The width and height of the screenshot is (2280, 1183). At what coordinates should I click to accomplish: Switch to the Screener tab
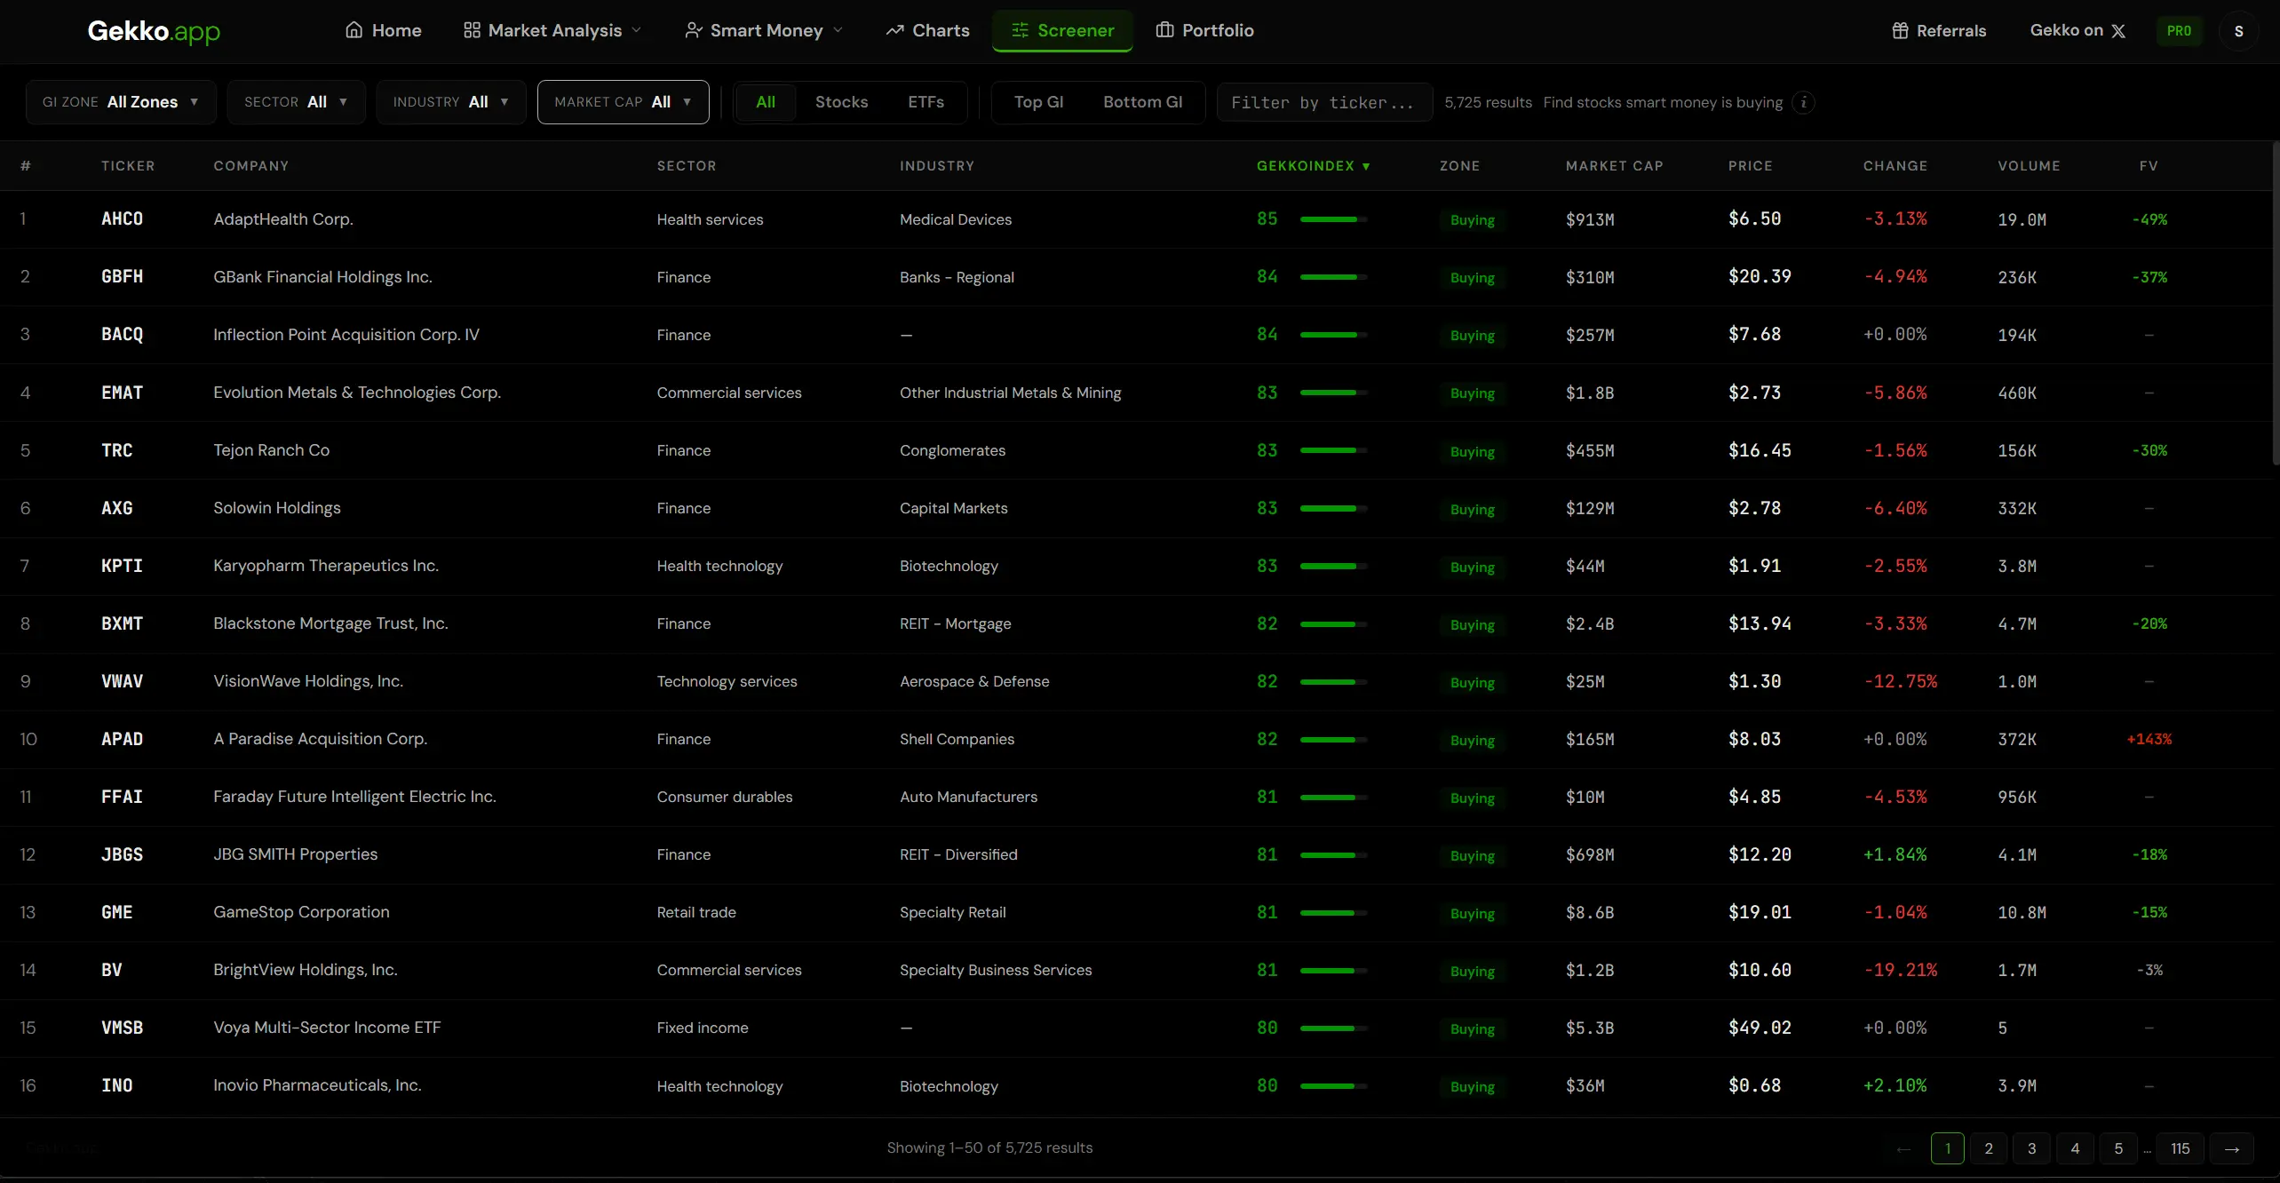1062,30
